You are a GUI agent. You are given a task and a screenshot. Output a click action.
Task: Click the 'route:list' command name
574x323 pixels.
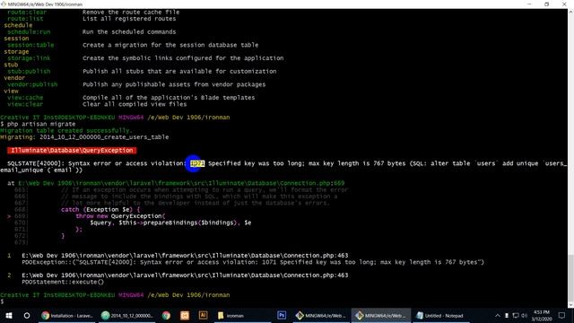[x=25, y=18]
